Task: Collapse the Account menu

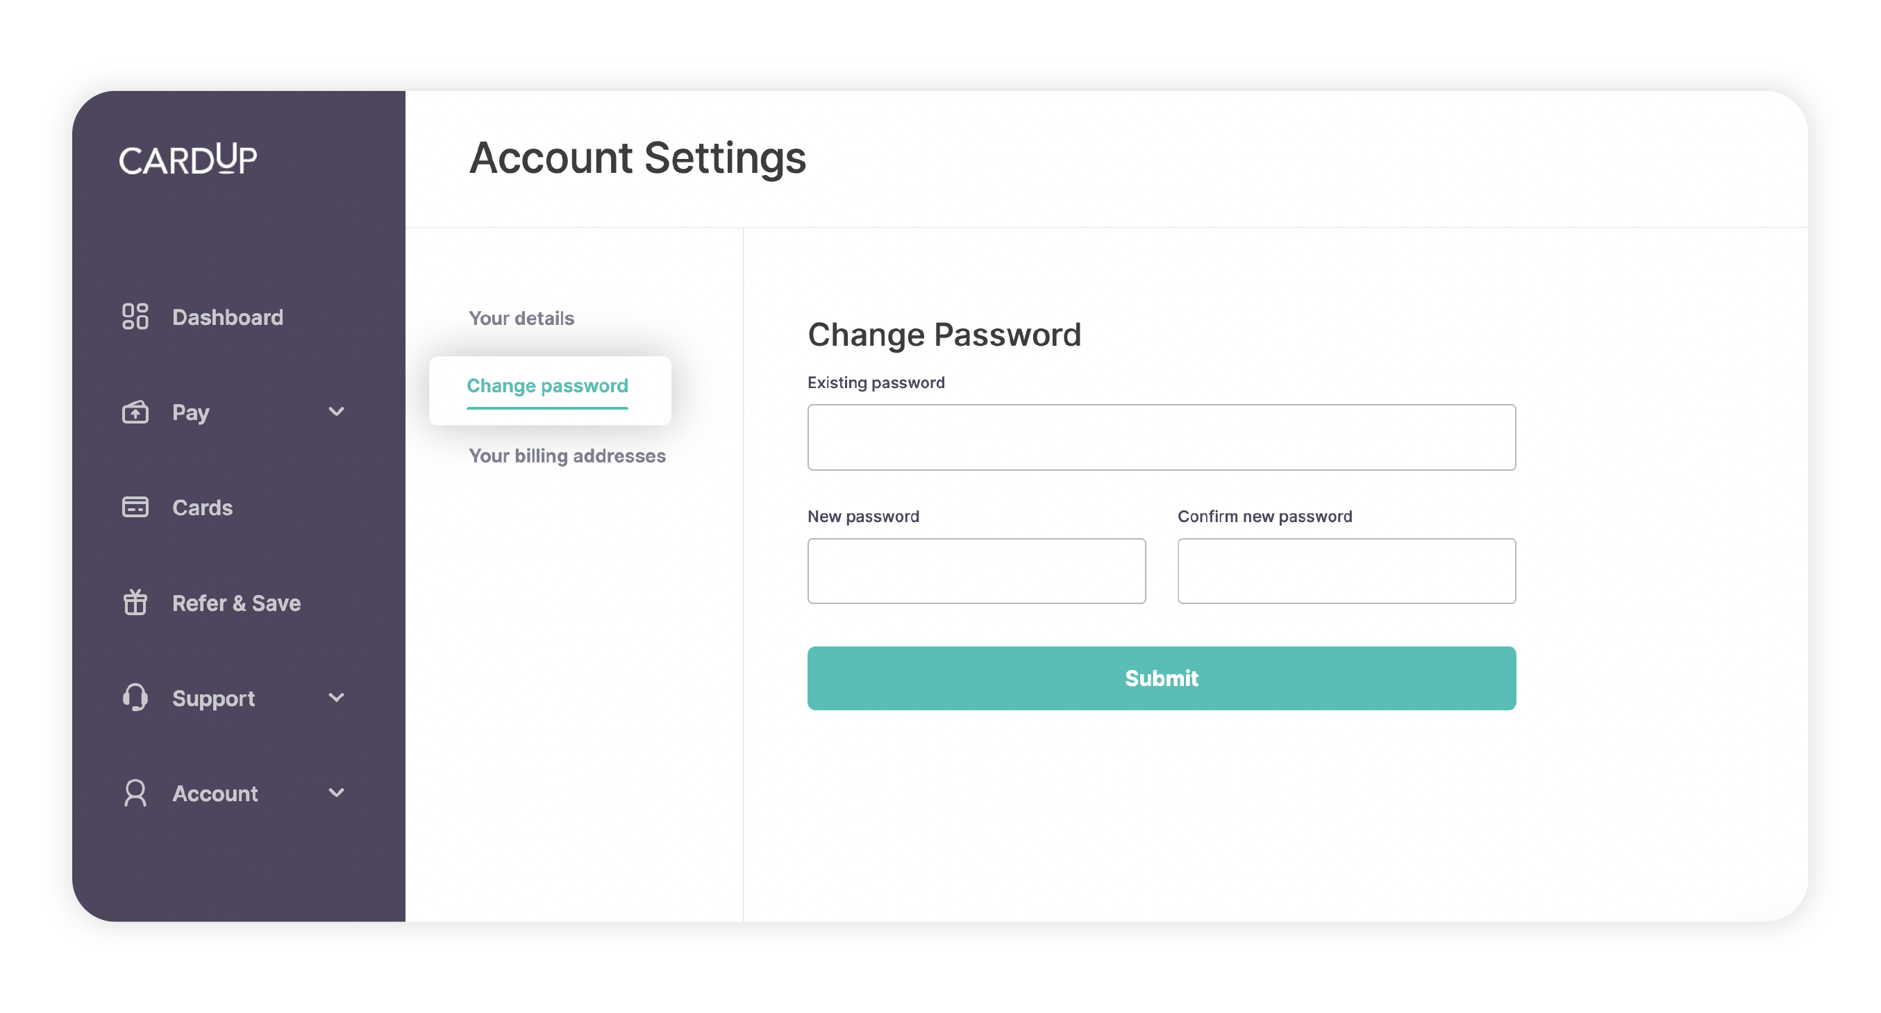Action: click(x=337, y=793)
